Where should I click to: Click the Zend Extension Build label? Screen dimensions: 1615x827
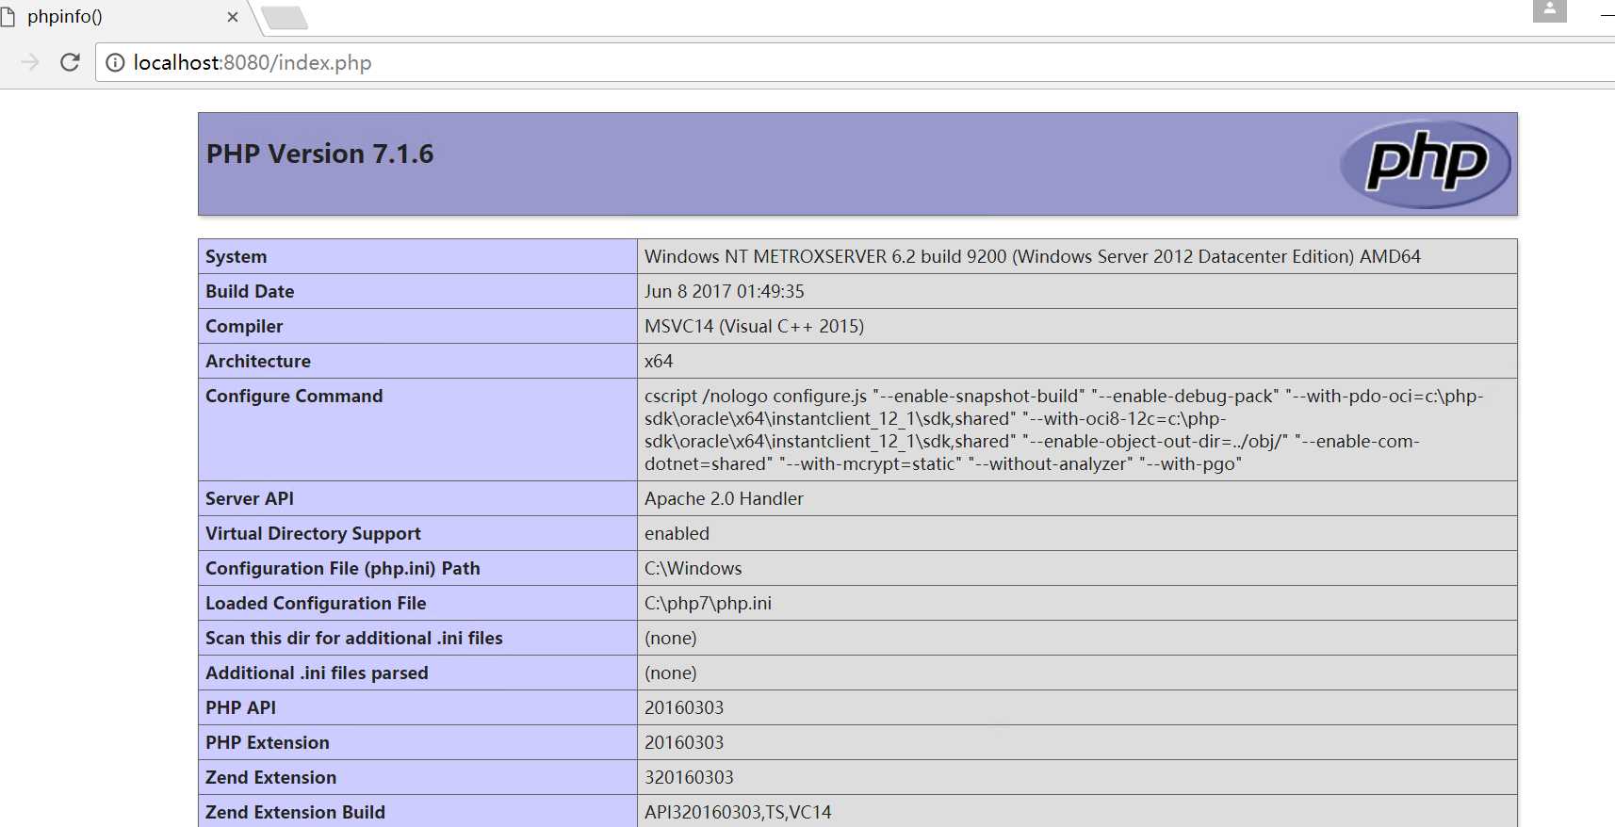click(x=295, y=812)
